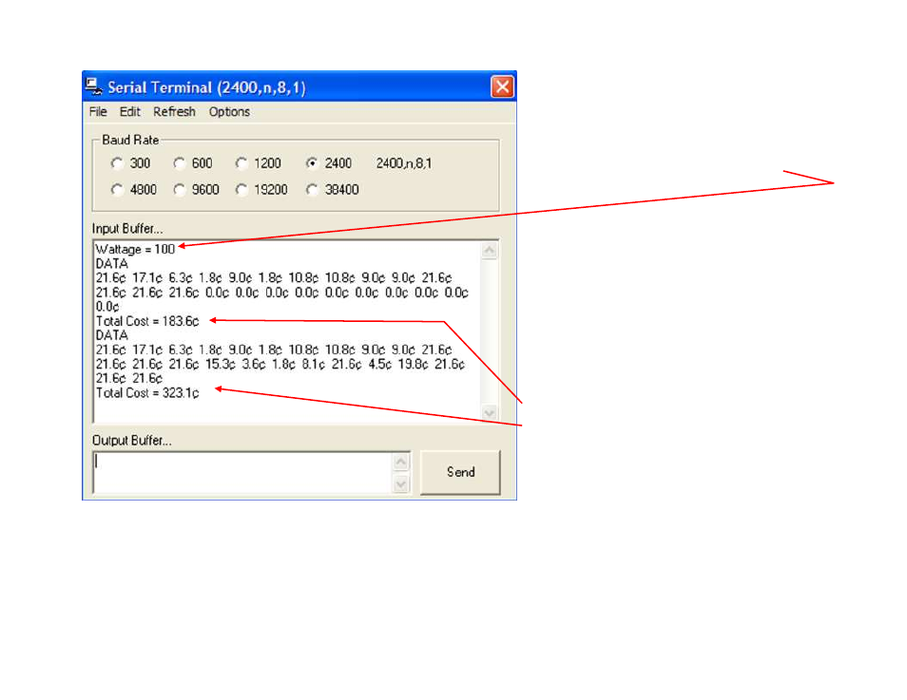Click inside the Output Buffer text field
907x700 pixels.
[243, 472]
